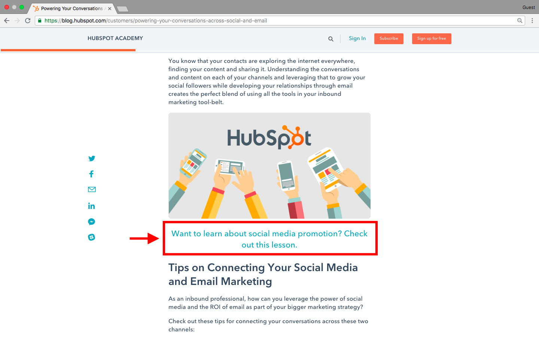
Task: Click the green maximize window button
Action: coord(22,7)
